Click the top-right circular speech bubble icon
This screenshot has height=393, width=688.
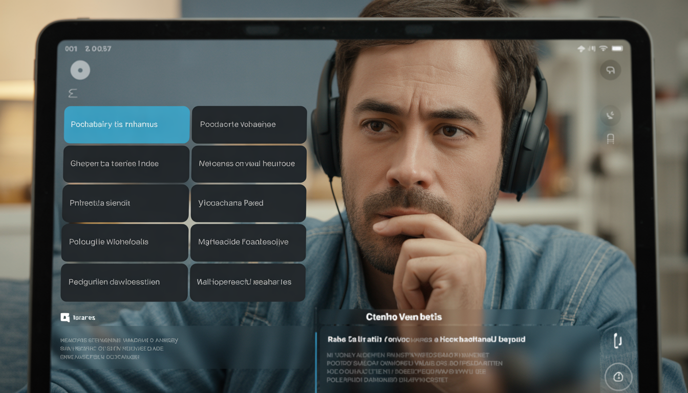coord(610,70)
